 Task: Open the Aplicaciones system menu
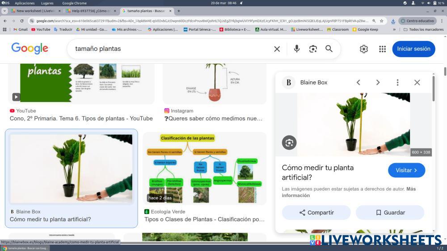coord(25,3)
